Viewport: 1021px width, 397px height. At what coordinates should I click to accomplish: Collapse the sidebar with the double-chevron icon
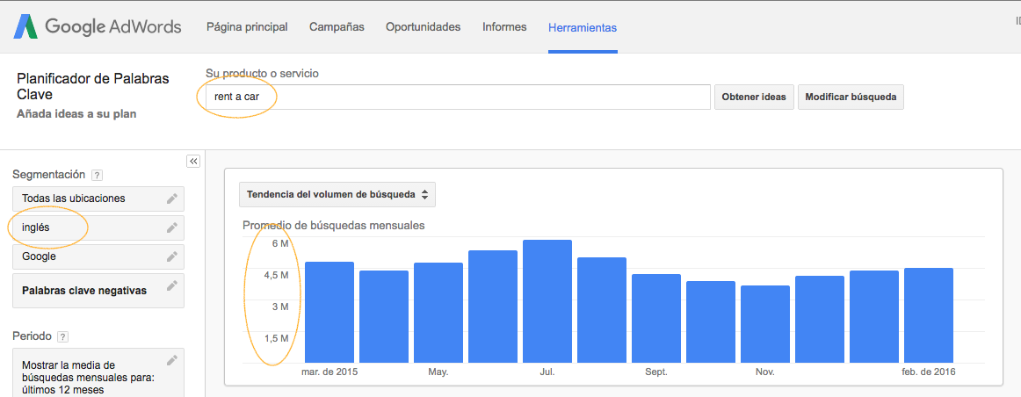point(193,162)
